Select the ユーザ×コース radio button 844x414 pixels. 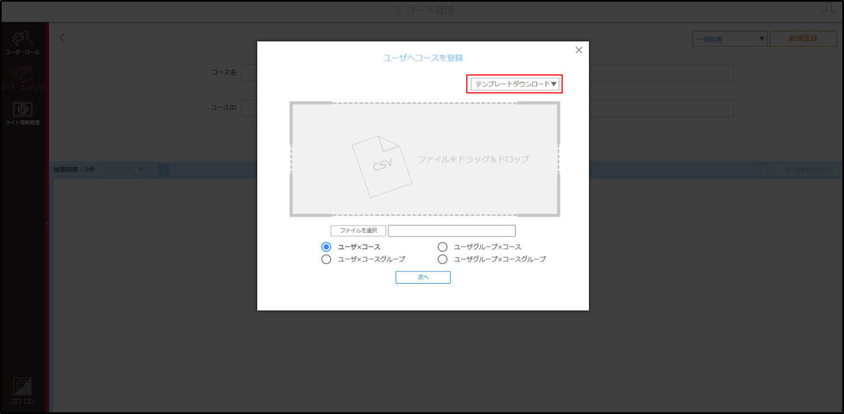tap(326, 247)
